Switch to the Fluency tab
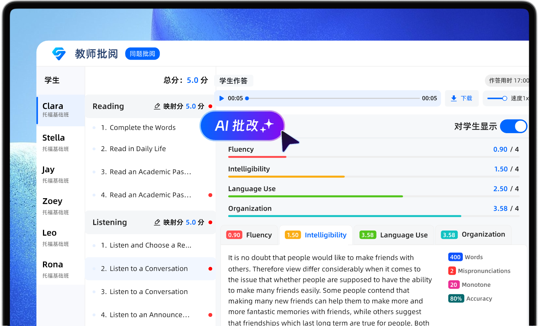 tap(249, 235)
